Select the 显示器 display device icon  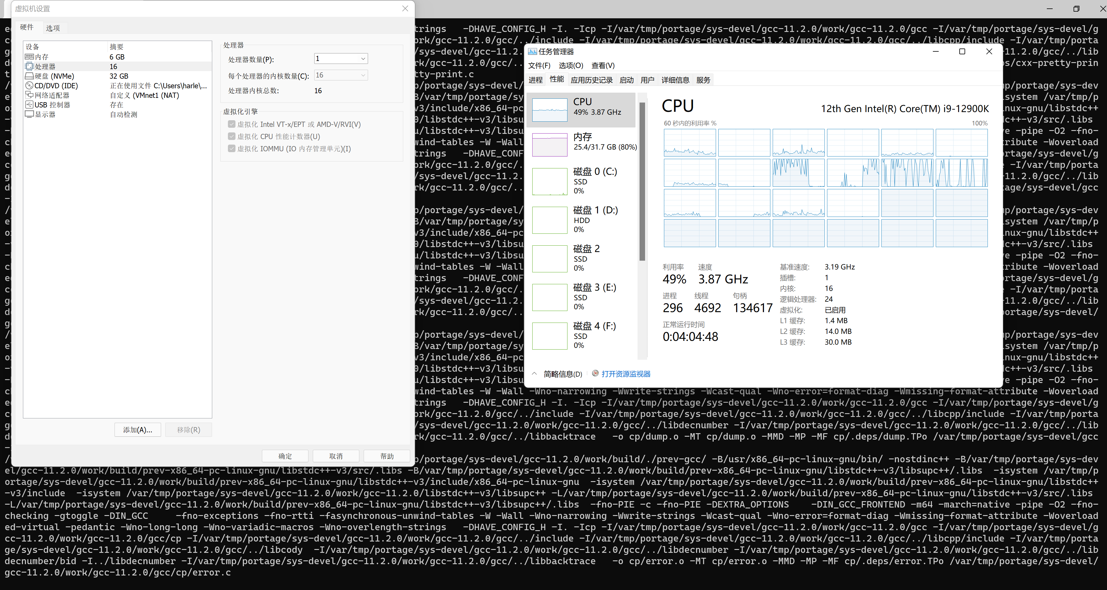29,114
